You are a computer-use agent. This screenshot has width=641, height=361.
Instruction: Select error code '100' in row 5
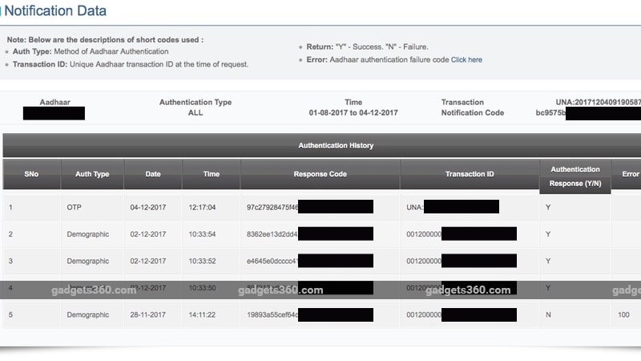point(623,314)
